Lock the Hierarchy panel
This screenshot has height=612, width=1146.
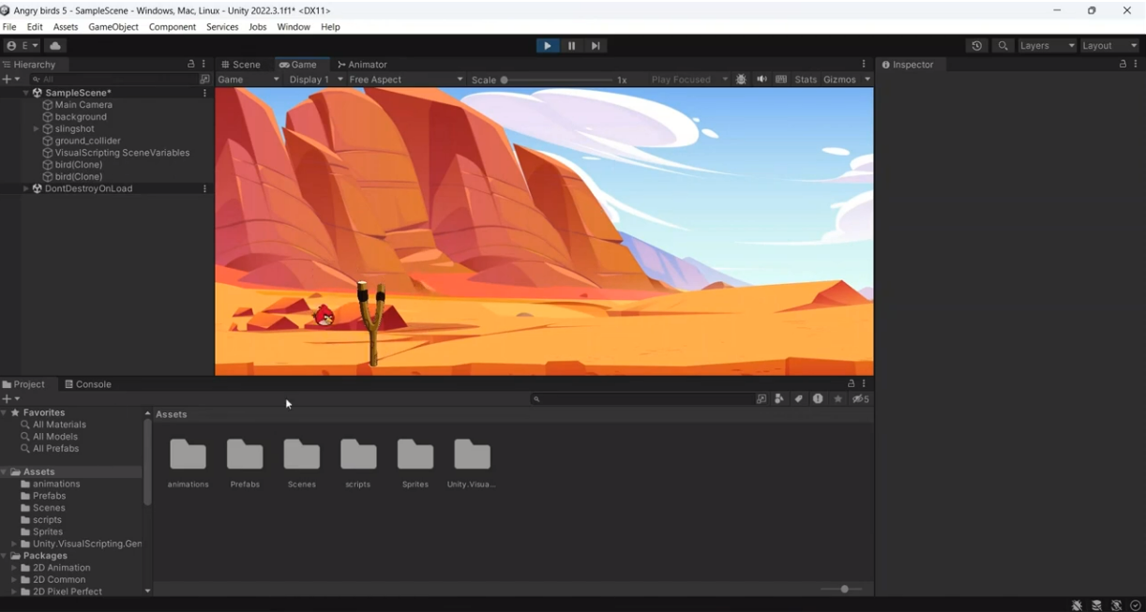pyautogui.click(x=191, y=64)
